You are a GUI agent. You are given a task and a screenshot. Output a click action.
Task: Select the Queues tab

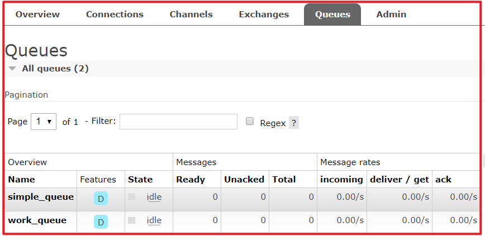(x=332, y=15)
